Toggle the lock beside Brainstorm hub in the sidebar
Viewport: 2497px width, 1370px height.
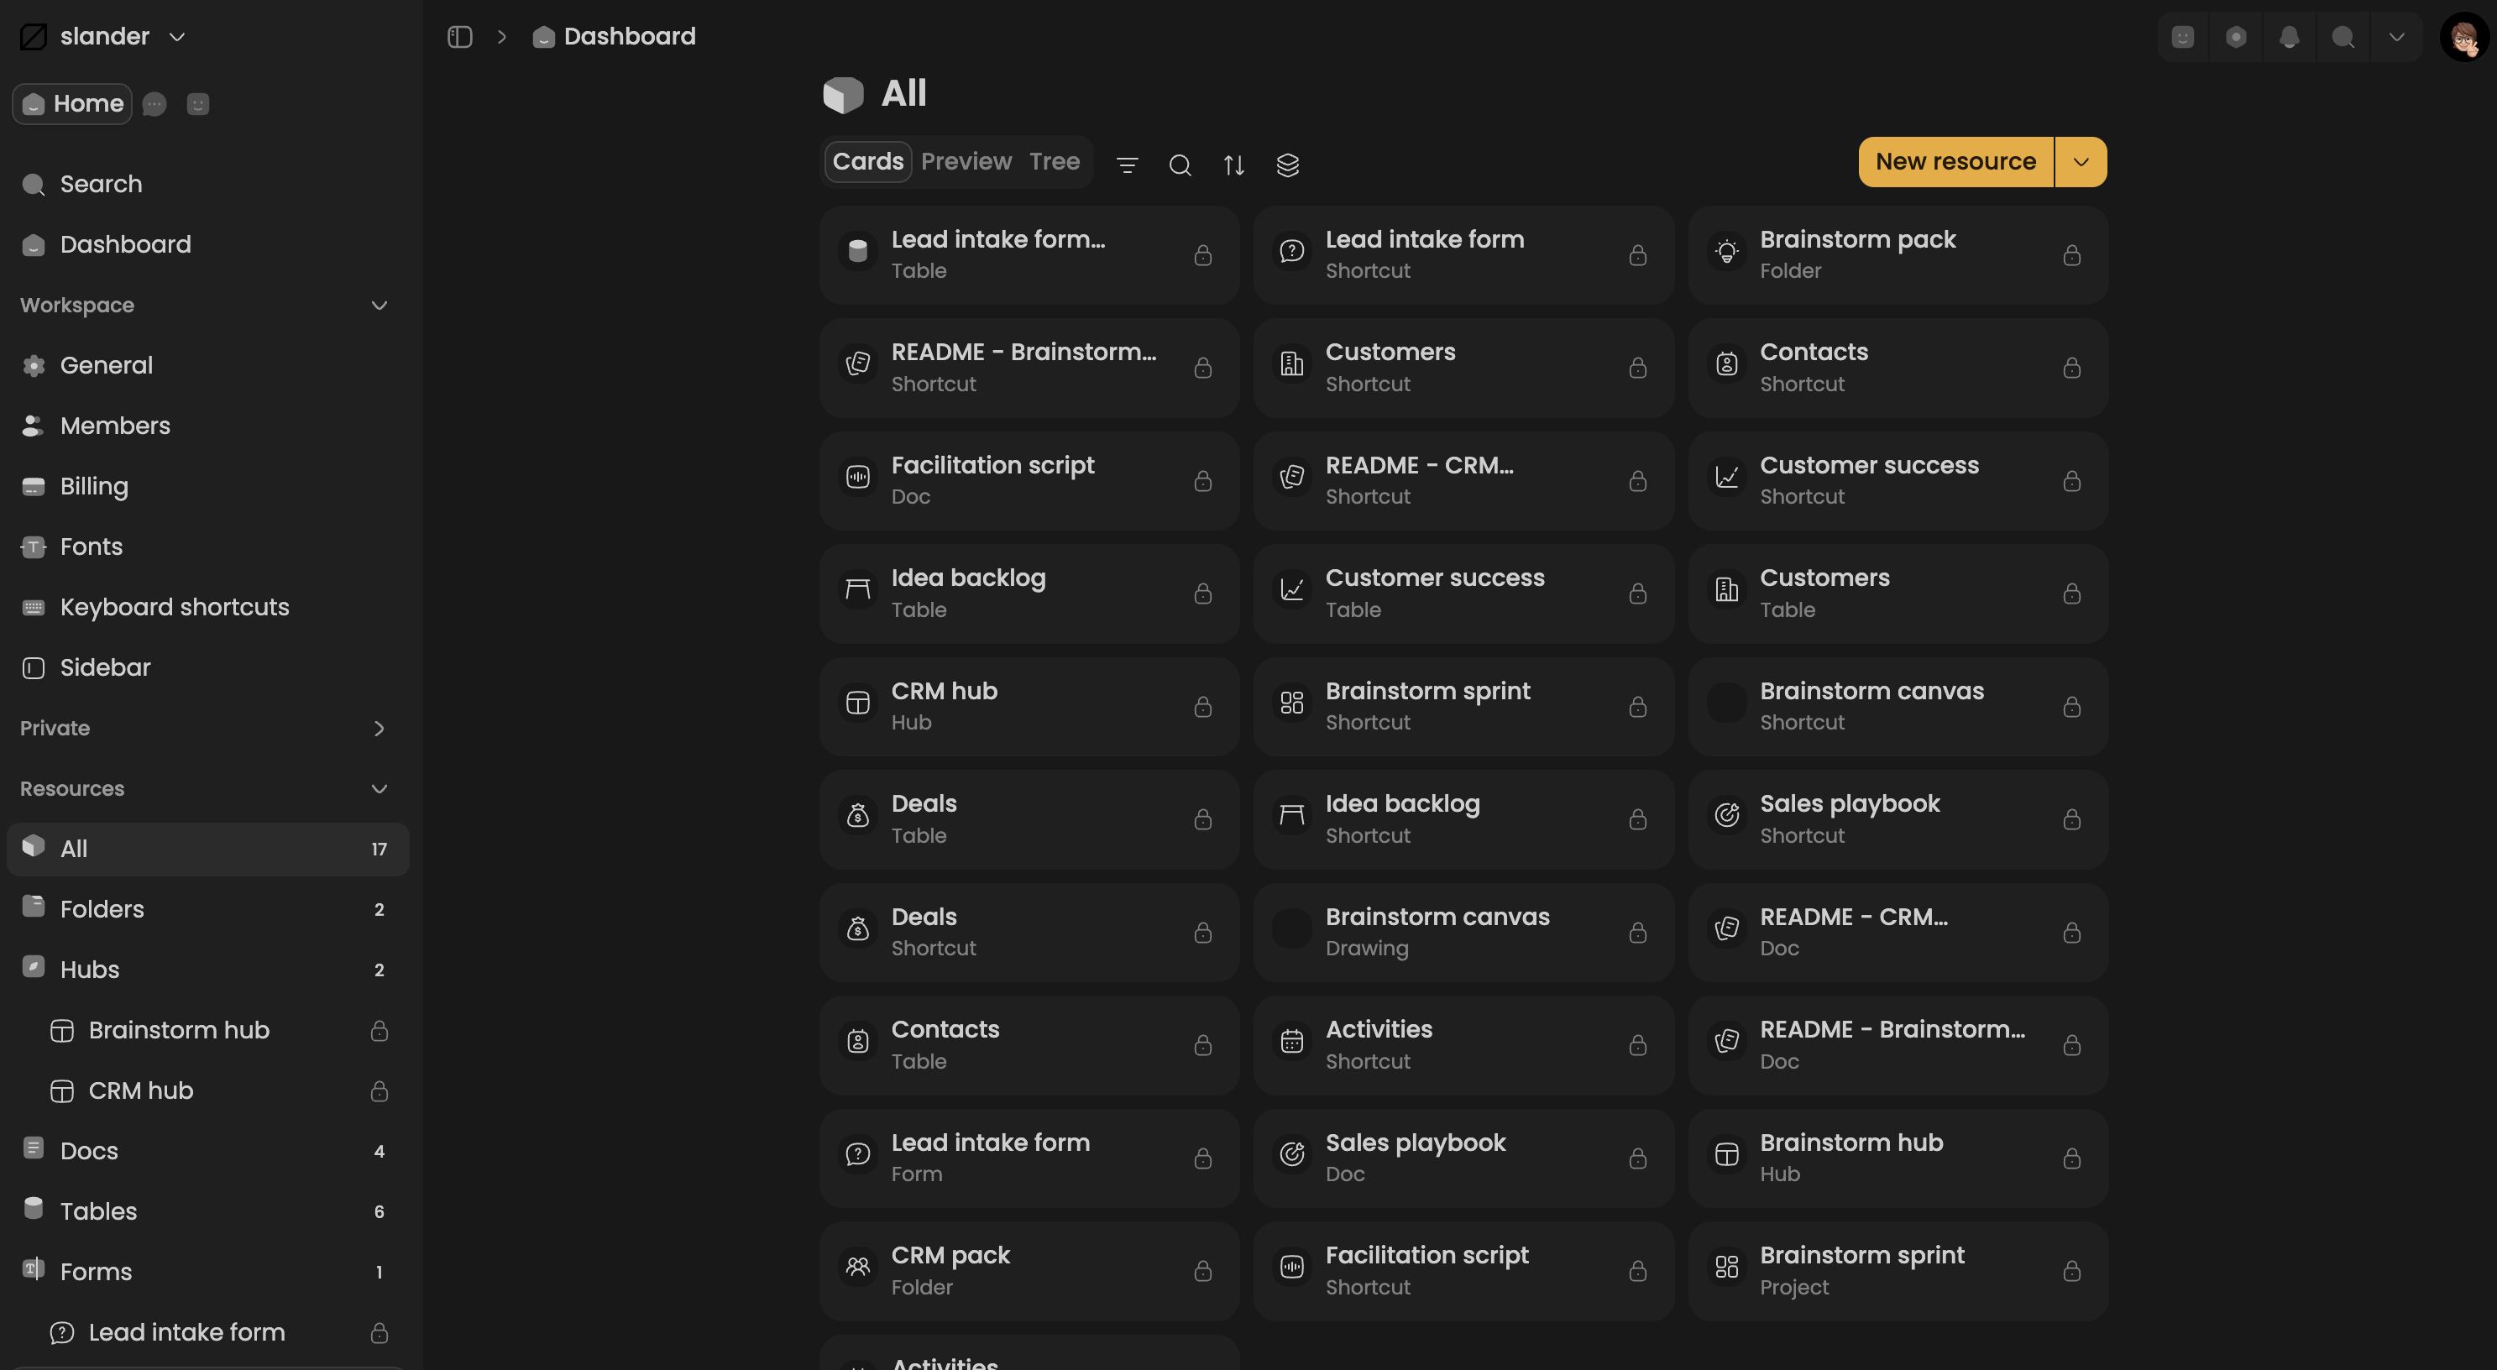point(379,1030)
